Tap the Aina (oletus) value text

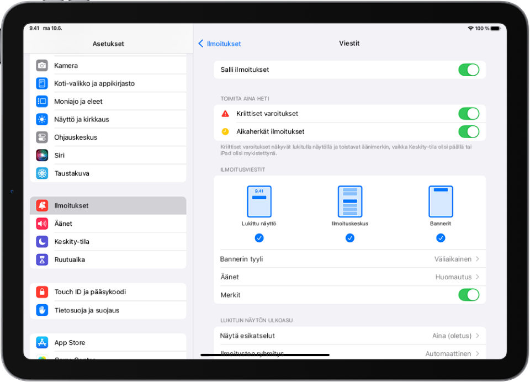[x=452, y=336]
